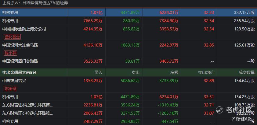Click the 老虎社区 tiger logo icon

220,110
